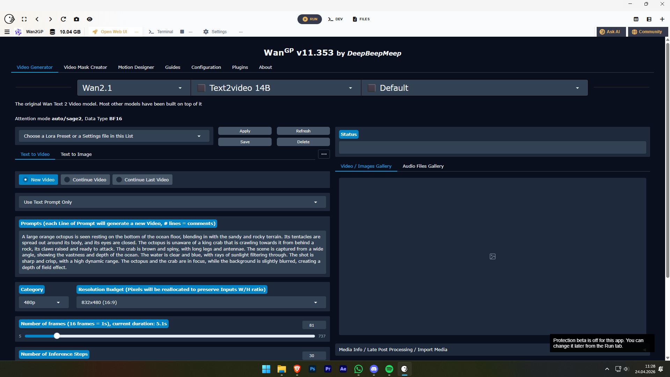Add a new pane with the plus icon
670x377 pixels.
pos(662,19)
